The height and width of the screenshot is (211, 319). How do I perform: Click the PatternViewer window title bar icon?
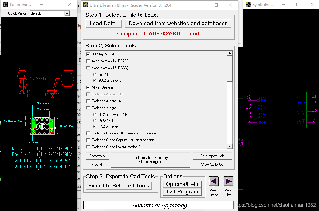pos(5,4)
